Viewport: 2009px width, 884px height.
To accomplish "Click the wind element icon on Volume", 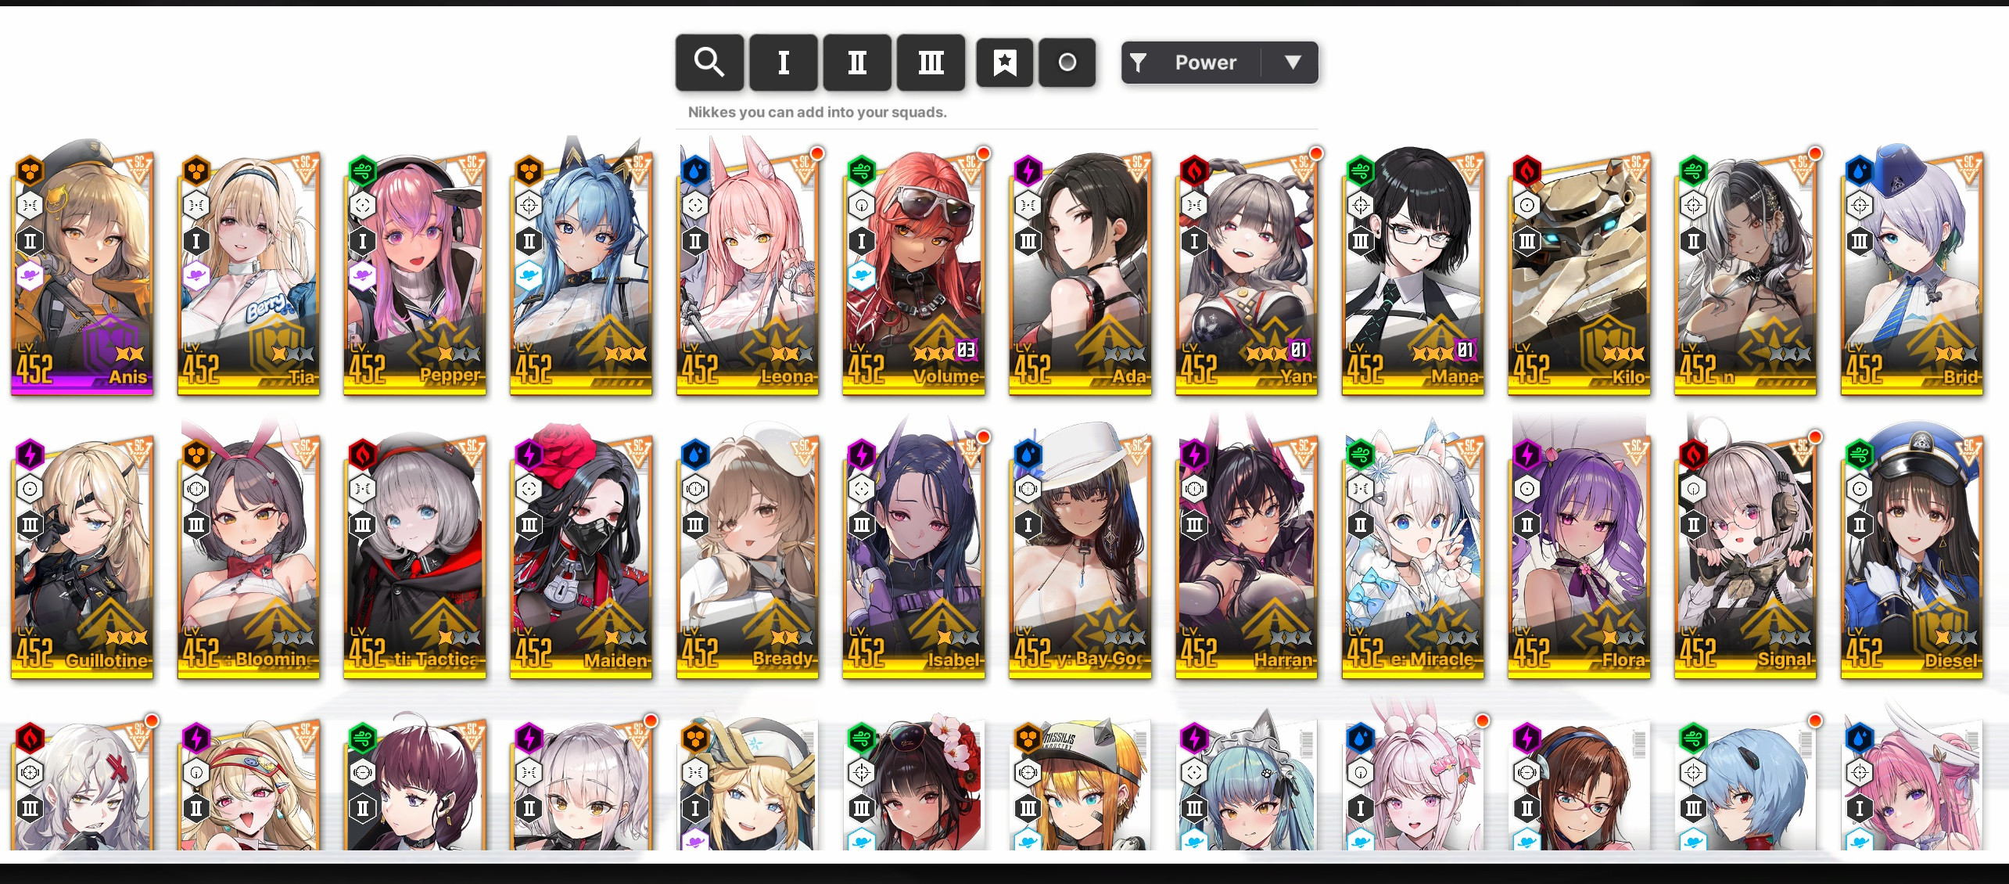I will [861, 170].
